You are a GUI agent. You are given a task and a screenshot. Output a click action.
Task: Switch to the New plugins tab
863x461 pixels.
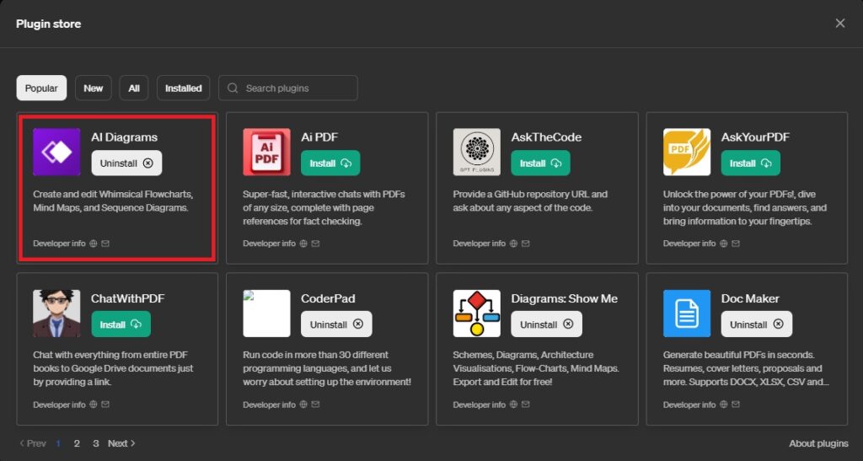click(x=93, y=88)
